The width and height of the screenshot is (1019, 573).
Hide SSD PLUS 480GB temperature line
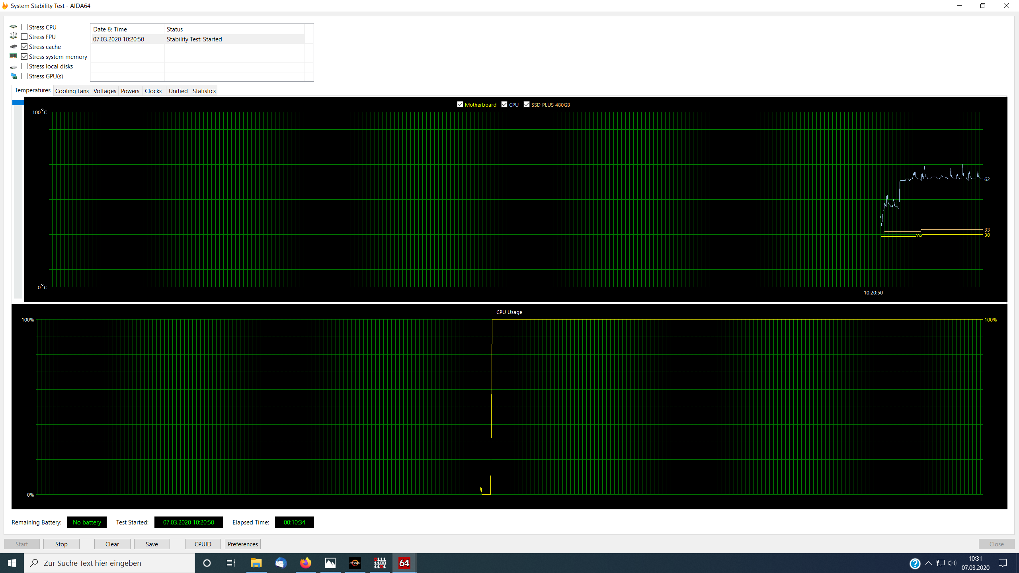527,104
